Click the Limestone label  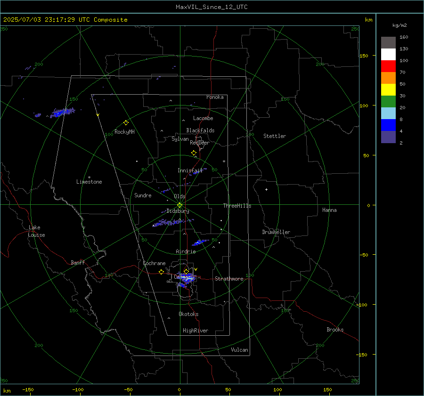[89, 182]
